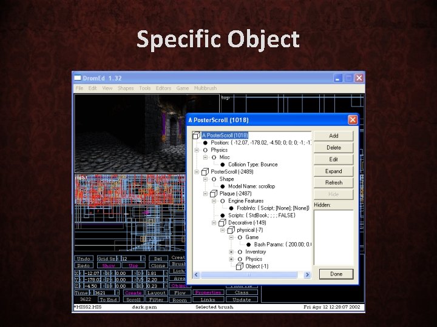Click cube icon beside Decorative (-149)
Screen dimensions: 437x327
click(x=222, y=223)
